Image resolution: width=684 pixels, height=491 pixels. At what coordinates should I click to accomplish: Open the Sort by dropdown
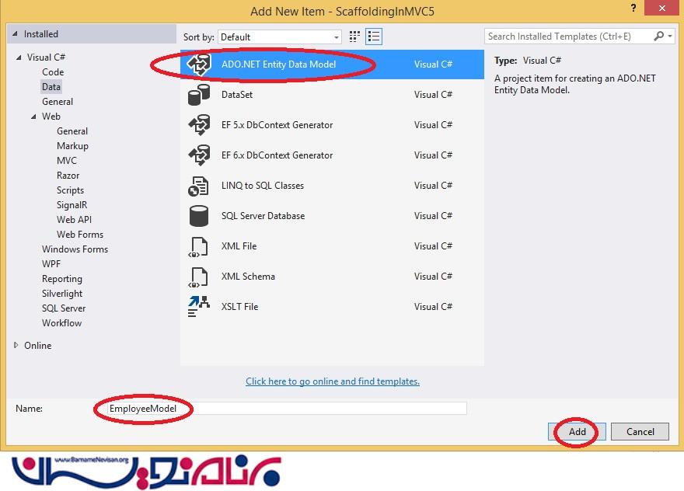[280, 37]
